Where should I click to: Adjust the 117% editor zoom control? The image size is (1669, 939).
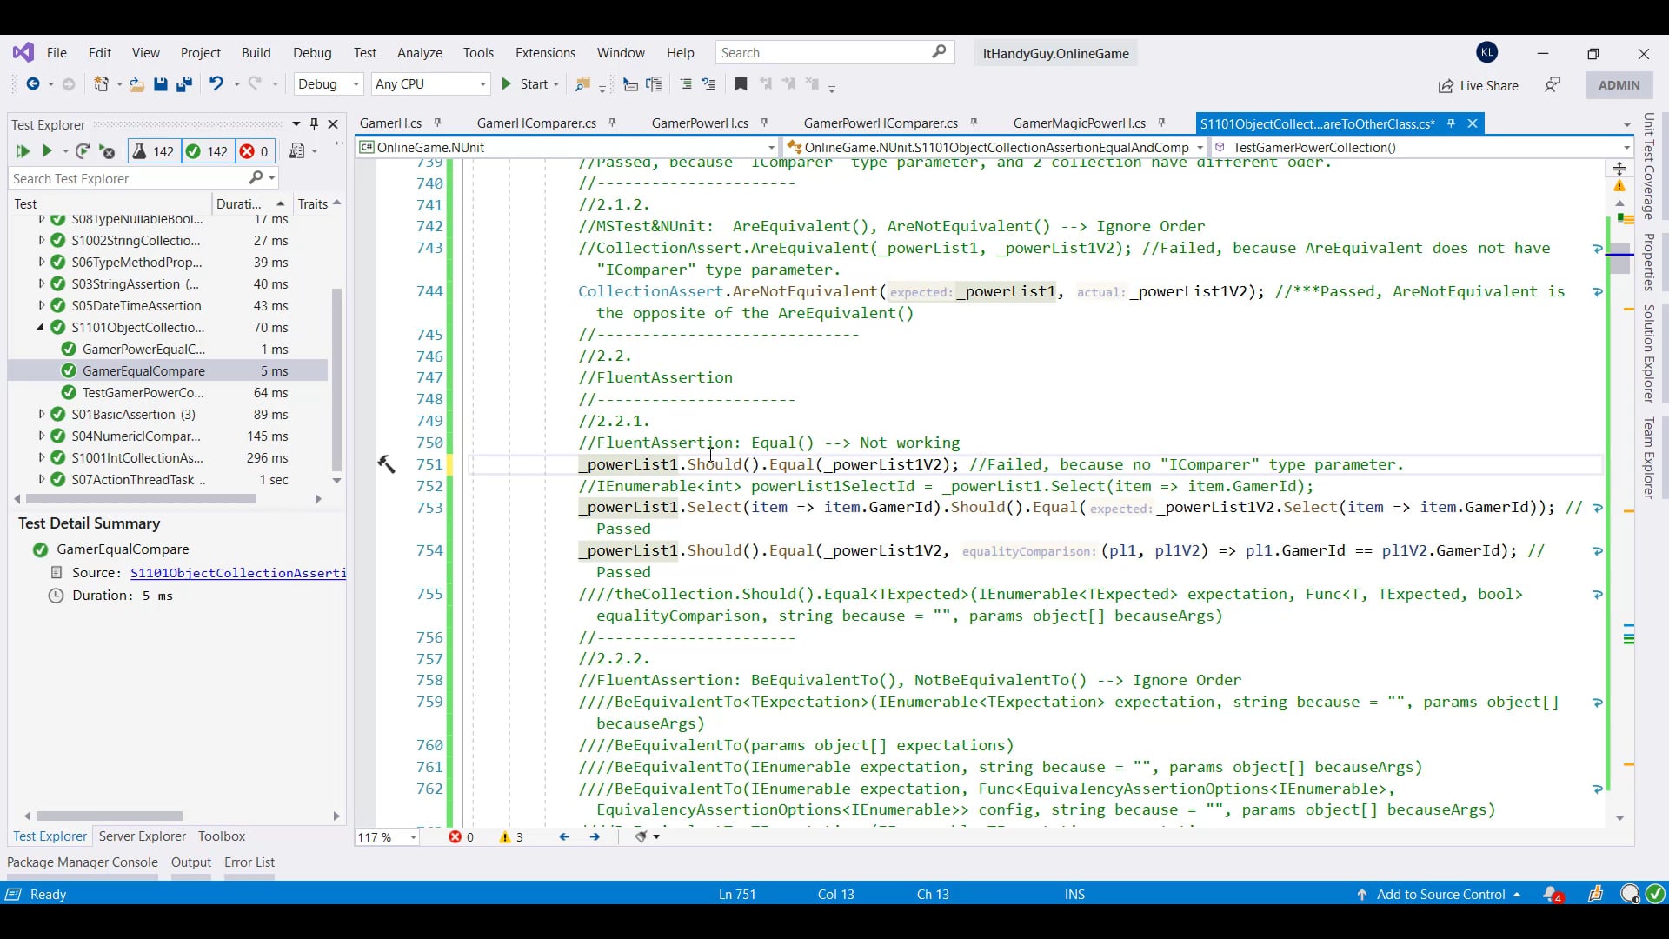tap(387, 837)
